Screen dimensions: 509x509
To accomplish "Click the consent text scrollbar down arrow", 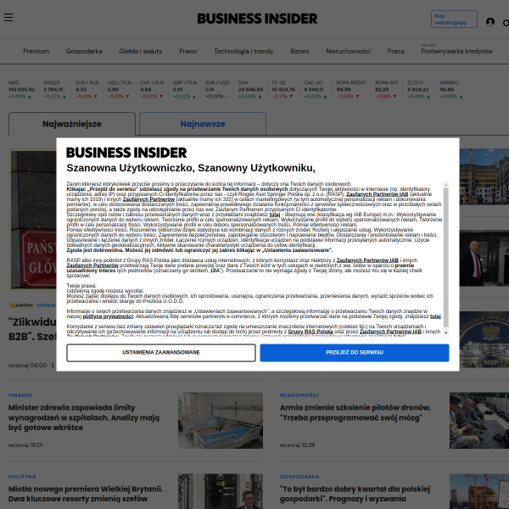I will [x=445, y=333].
